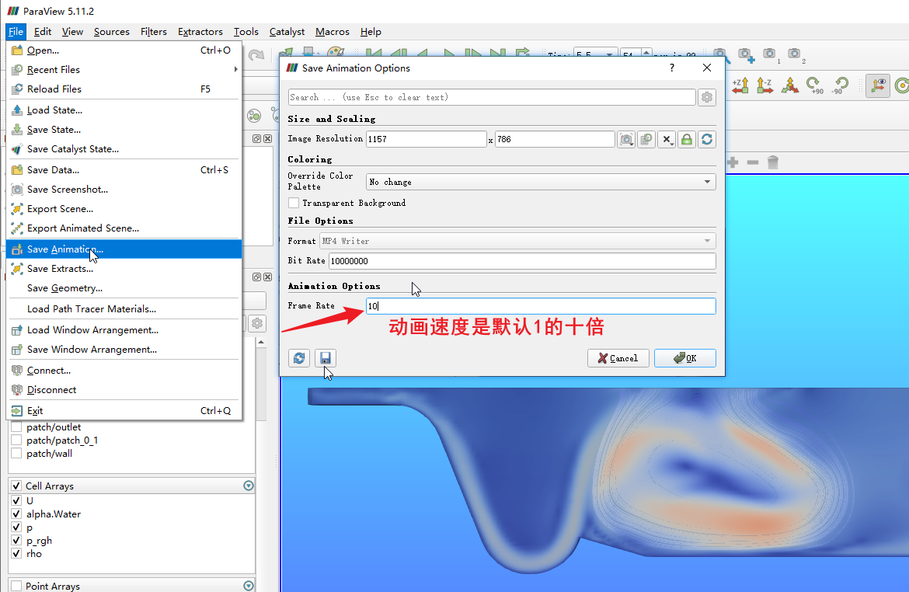Click the Redo toolbar icon

pyautogui.click(x=256, y=55)
